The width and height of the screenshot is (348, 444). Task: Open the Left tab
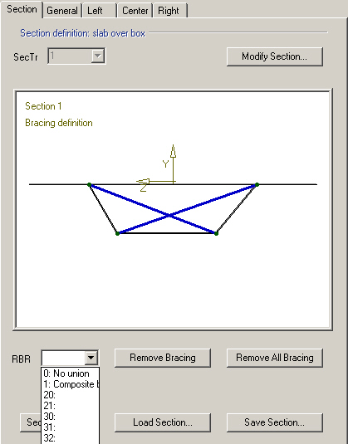(x=99, y=11)
